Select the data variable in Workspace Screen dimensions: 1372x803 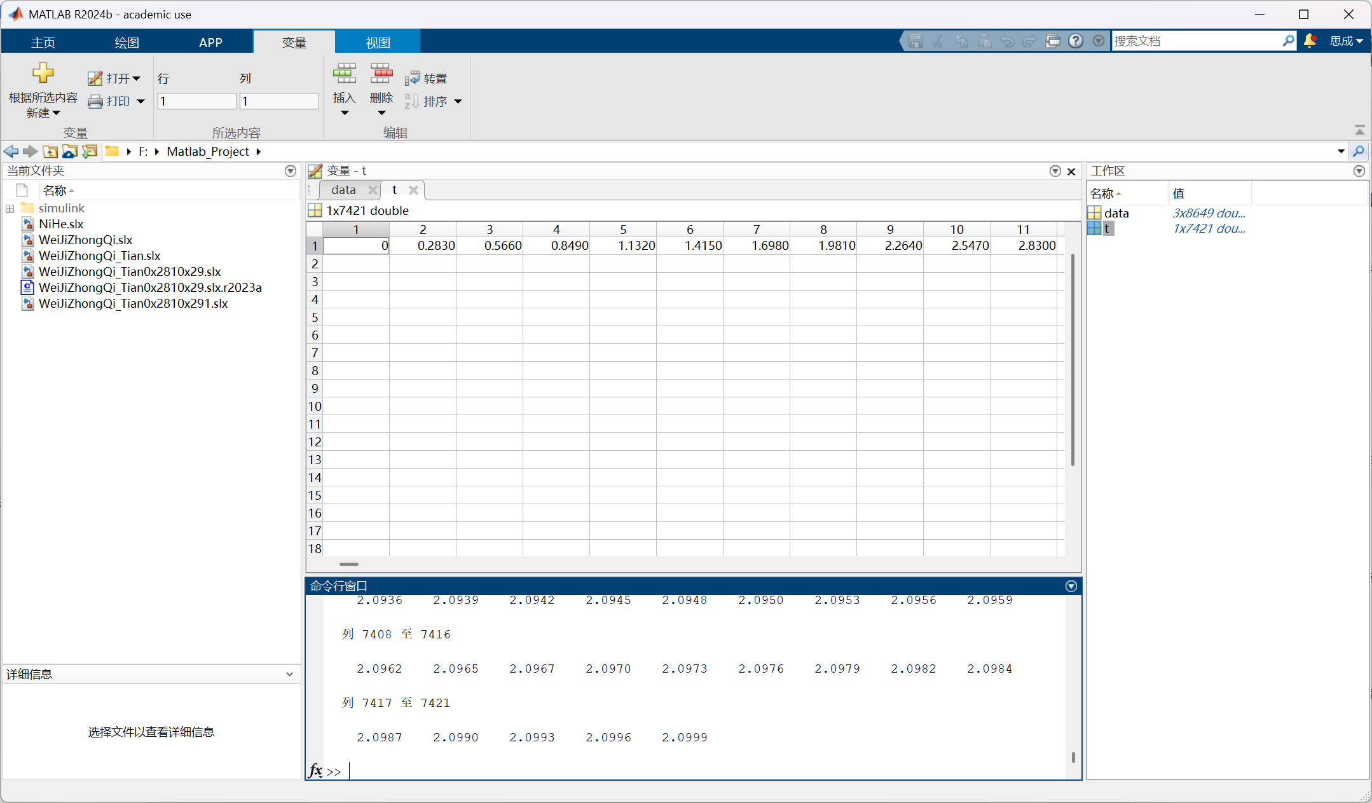pyautogui.click(x=1116, y=214)
